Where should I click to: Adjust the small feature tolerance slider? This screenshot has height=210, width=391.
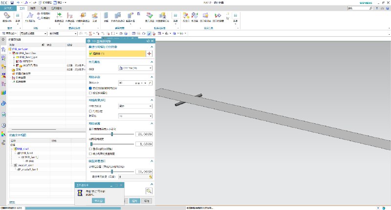[112, 171]
